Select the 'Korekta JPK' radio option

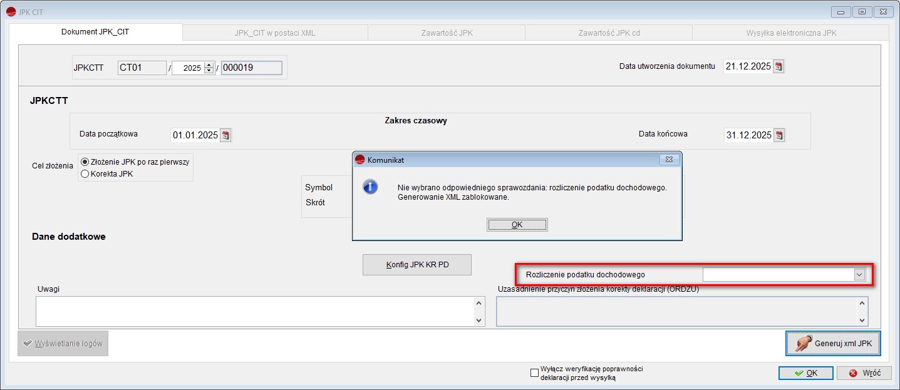click(85, 174)
